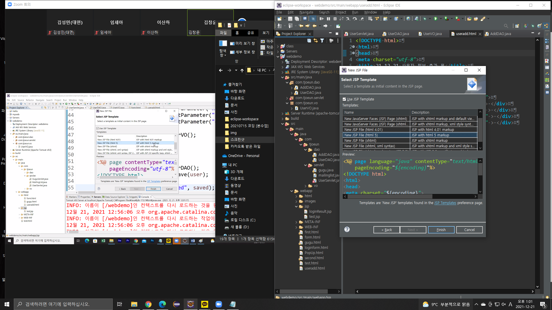Open the JSP Templates preference link
The image size is (552, 310).
coord(445,203)
